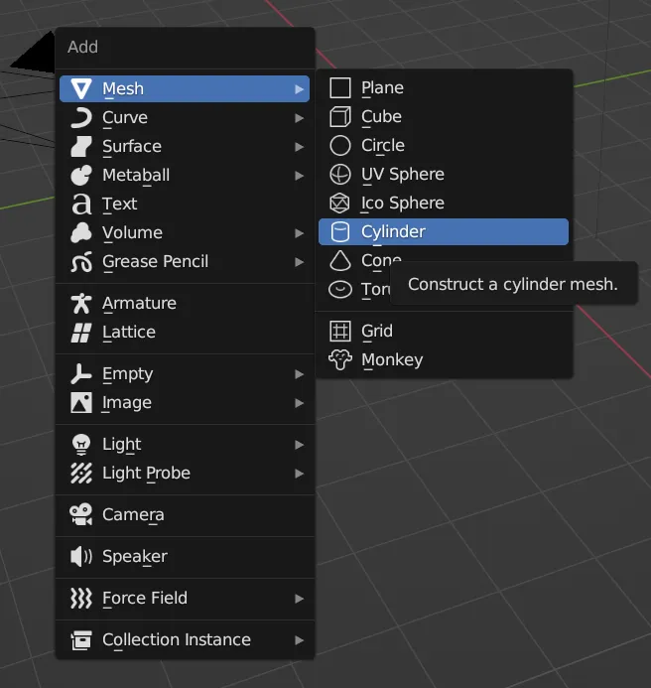Add a Cylinder mesh
This screenshot has width=651, height=688.
point(444,231)
